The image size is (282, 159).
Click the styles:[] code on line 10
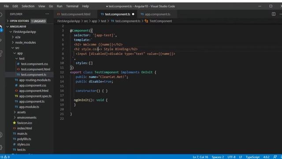(84, 63)
